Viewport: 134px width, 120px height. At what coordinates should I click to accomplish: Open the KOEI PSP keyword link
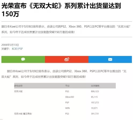click(x=17, y=49)
